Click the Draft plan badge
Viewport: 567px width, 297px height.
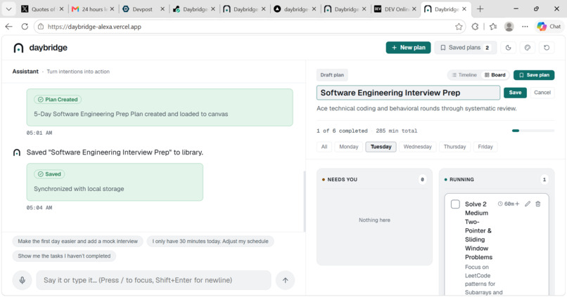point(332,75)
